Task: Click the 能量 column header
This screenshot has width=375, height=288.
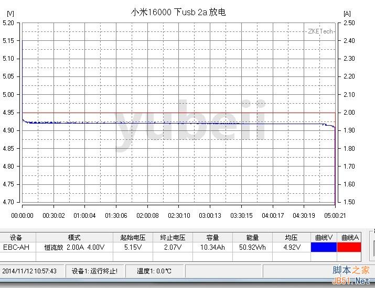Action: pos(253,238)
